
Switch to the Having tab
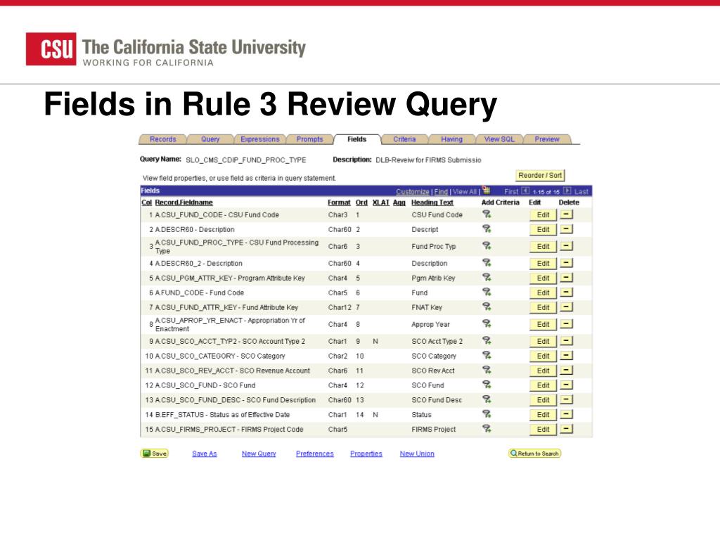[x=452, y=139]
